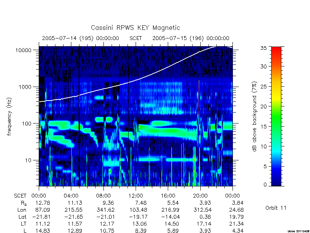
Task: Click the color bar gradient legend
Action: click(x=276, y=116)
